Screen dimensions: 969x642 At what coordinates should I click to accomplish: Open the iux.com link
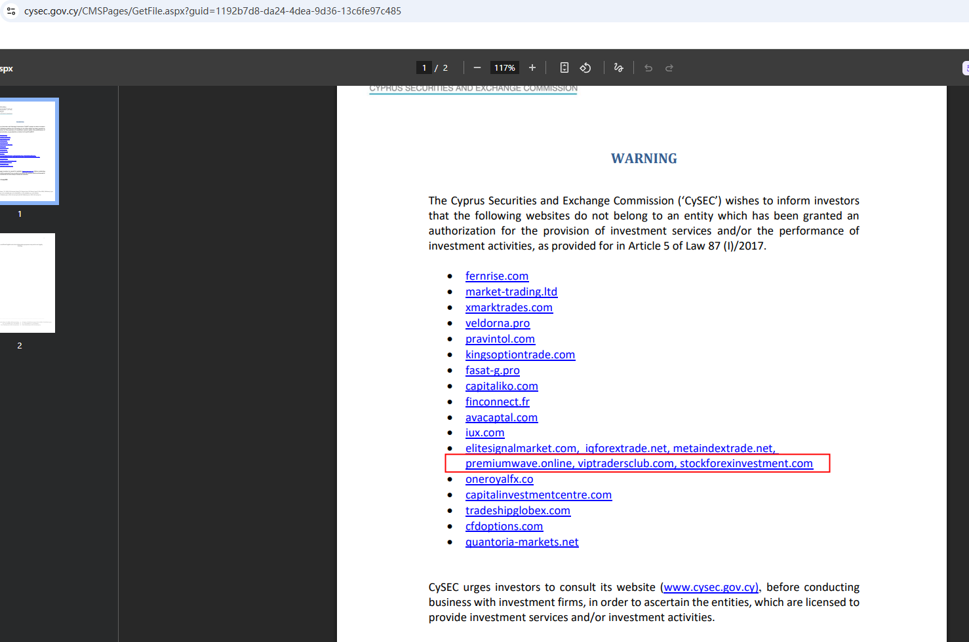point(484,433)
